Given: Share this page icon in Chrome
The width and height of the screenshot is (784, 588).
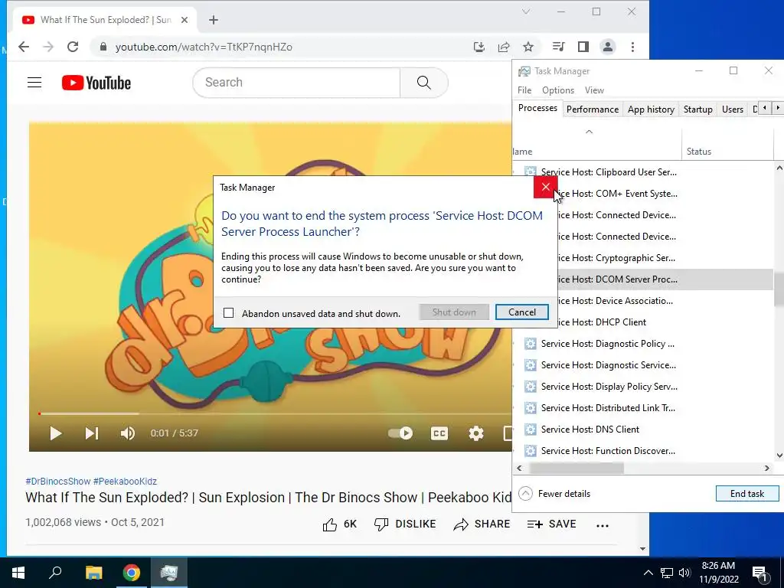Looking at the screenshot, I should pos(504,47).
